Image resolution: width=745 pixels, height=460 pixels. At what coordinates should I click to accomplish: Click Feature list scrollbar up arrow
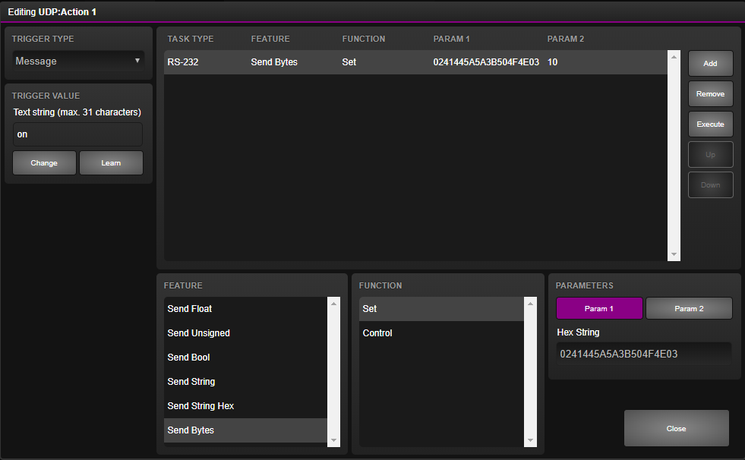coord(333,304)
